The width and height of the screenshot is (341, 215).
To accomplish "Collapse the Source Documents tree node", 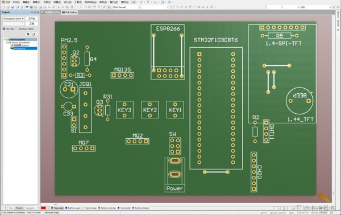I will click(x=7, y=43).
